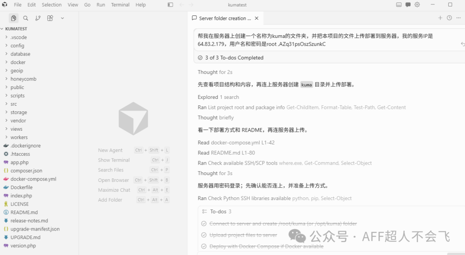Open the View menu
465x255 pixels.
coord(73,5)
